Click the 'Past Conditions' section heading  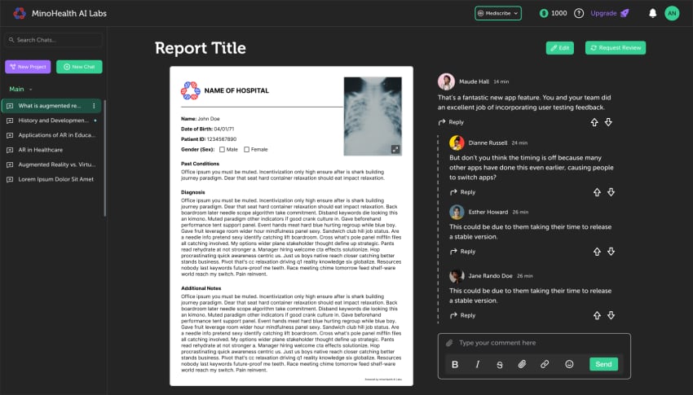pos(200,164)
